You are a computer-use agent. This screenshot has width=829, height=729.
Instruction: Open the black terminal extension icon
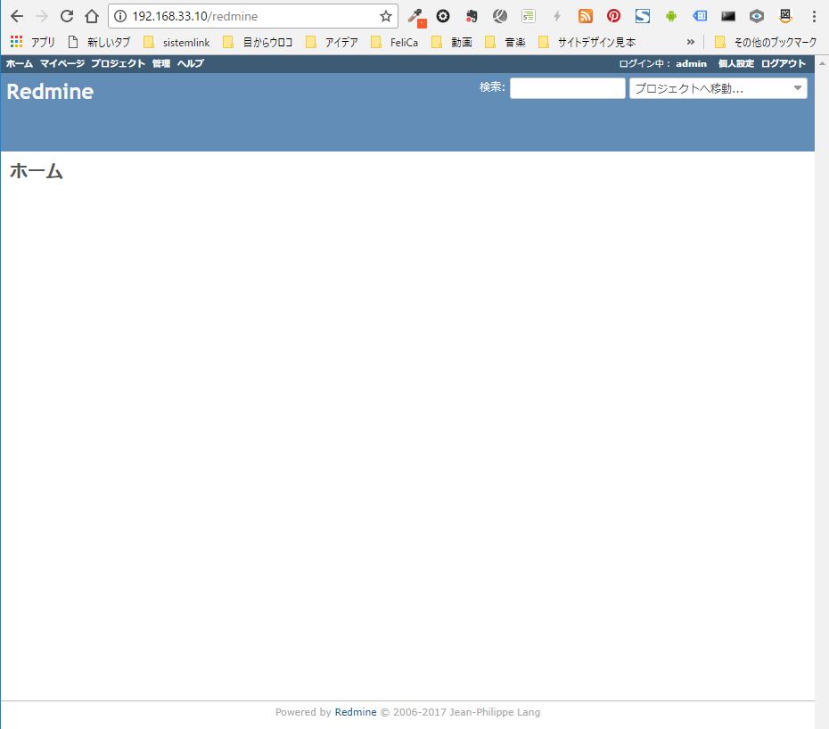[728, 16]
